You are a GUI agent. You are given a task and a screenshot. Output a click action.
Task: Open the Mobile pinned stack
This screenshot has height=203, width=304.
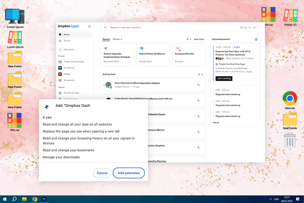point(64,74)
